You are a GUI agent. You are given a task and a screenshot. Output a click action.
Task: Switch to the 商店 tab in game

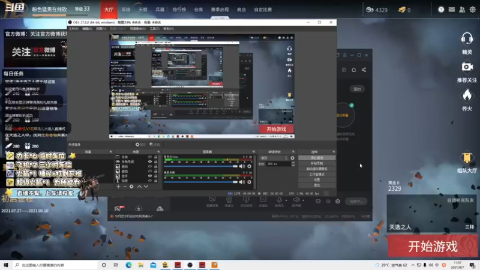241,10
